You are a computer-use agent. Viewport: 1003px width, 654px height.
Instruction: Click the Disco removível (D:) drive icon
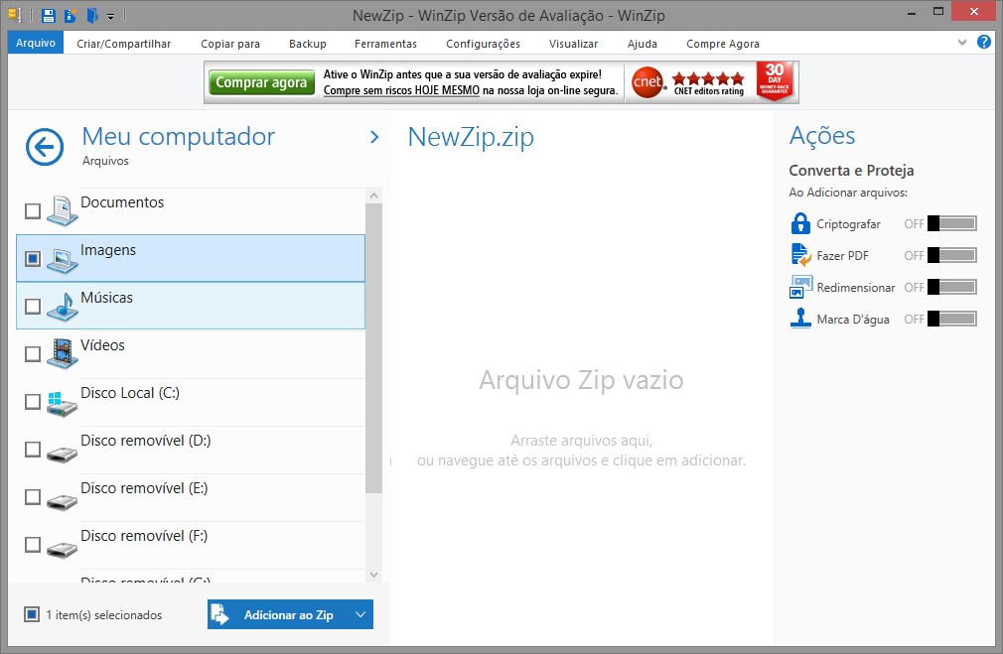62,454
